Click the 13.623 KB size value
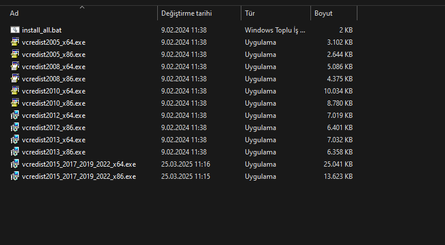 click(x=338, y=176)
